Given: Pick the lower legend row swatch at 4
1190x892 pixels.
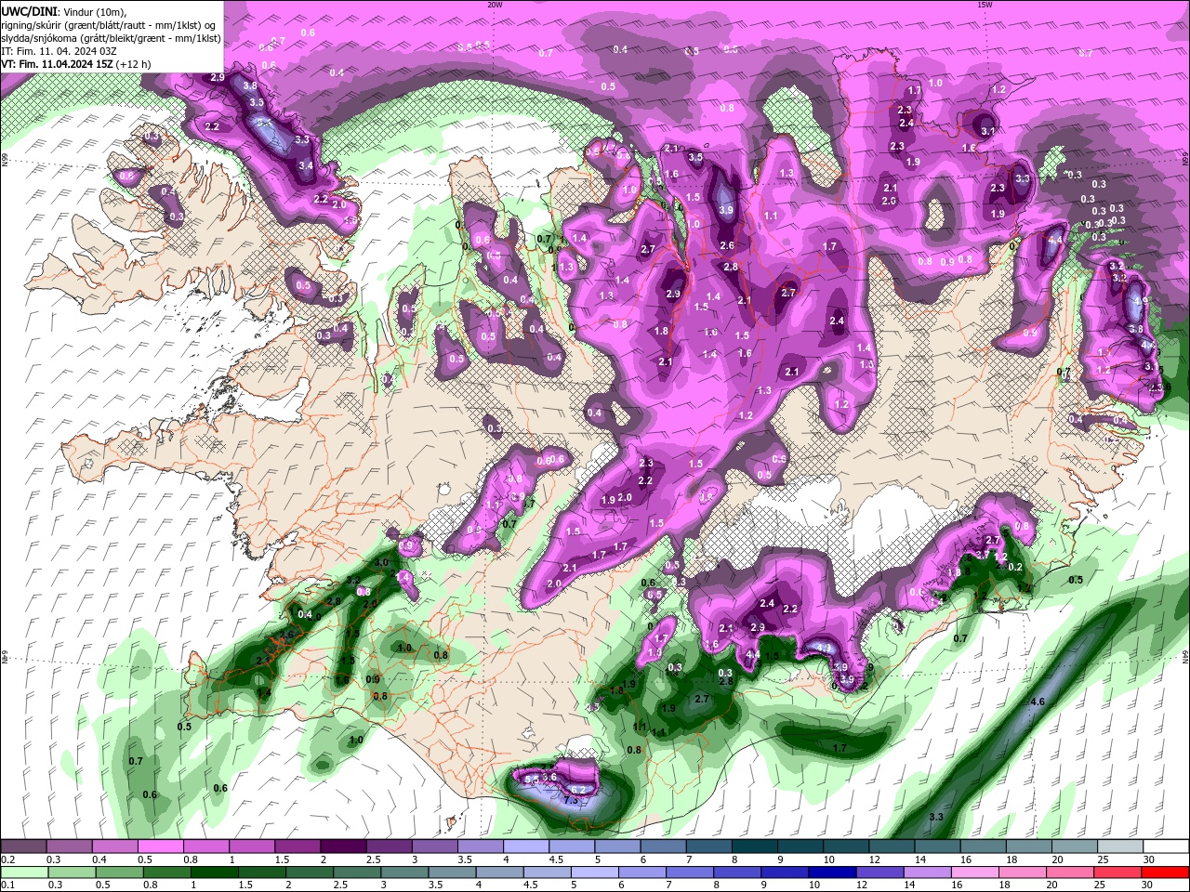Looking at the screenshot, I should click(500, 872).
